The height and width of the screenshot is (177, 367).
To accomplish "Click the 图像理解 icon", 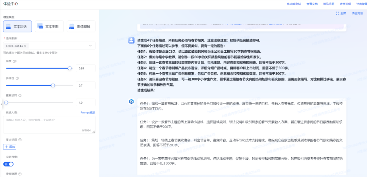I will 72,27.
